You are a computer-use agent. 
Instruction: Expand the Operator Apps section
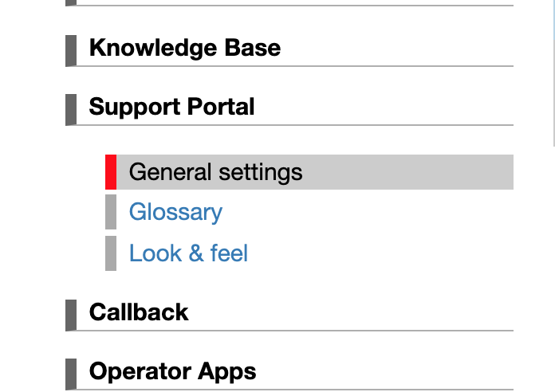coord(172,371)
